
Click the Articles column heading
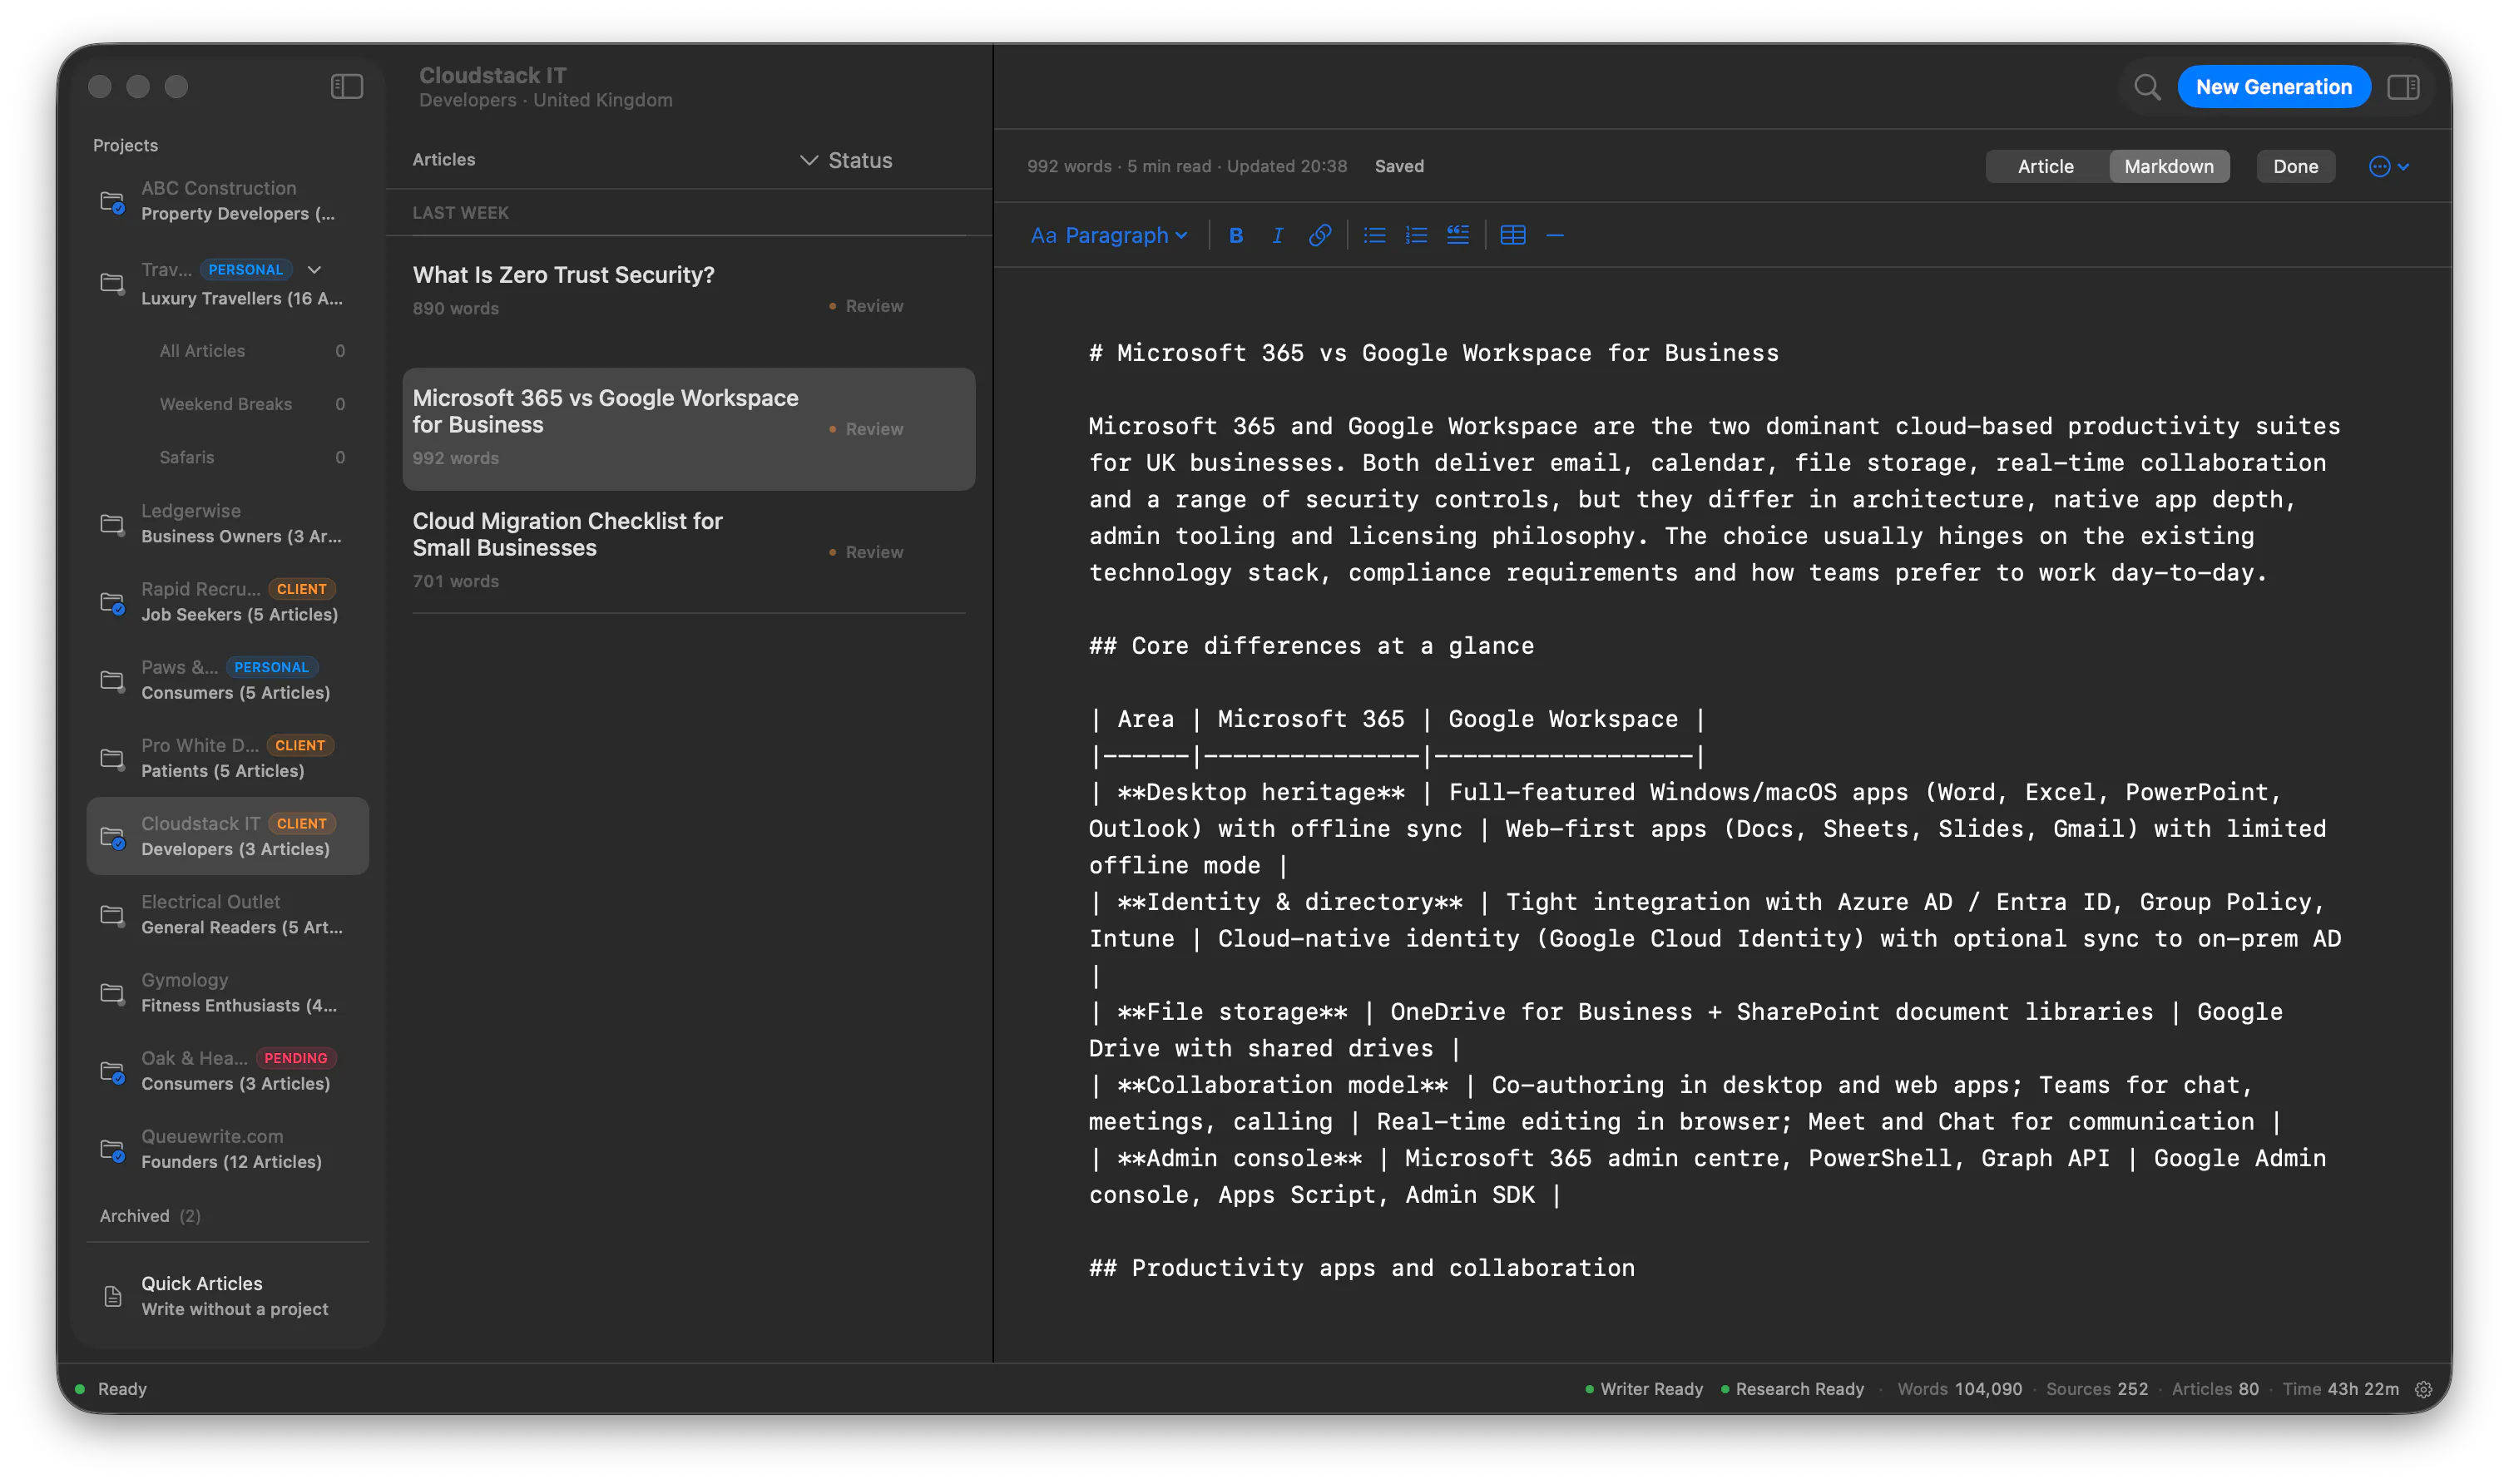[444, 160]
